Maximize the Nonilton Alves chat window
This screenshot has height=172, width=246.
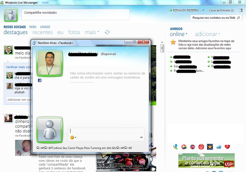coord(134,42)
